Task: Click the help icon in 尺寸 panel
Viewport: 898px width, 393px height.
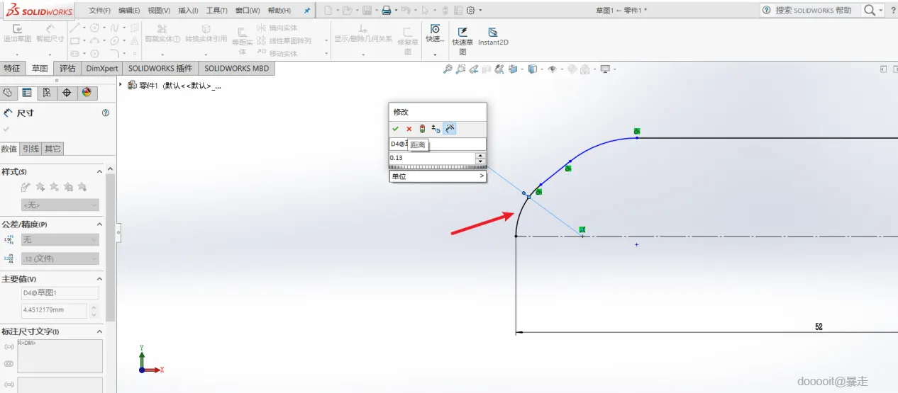Action: [106, 113]
